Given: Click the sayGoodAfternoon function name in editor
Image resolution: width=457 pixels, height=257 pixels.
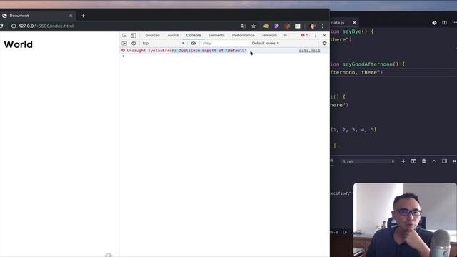Looking at the screenshot, I should 367,64.
